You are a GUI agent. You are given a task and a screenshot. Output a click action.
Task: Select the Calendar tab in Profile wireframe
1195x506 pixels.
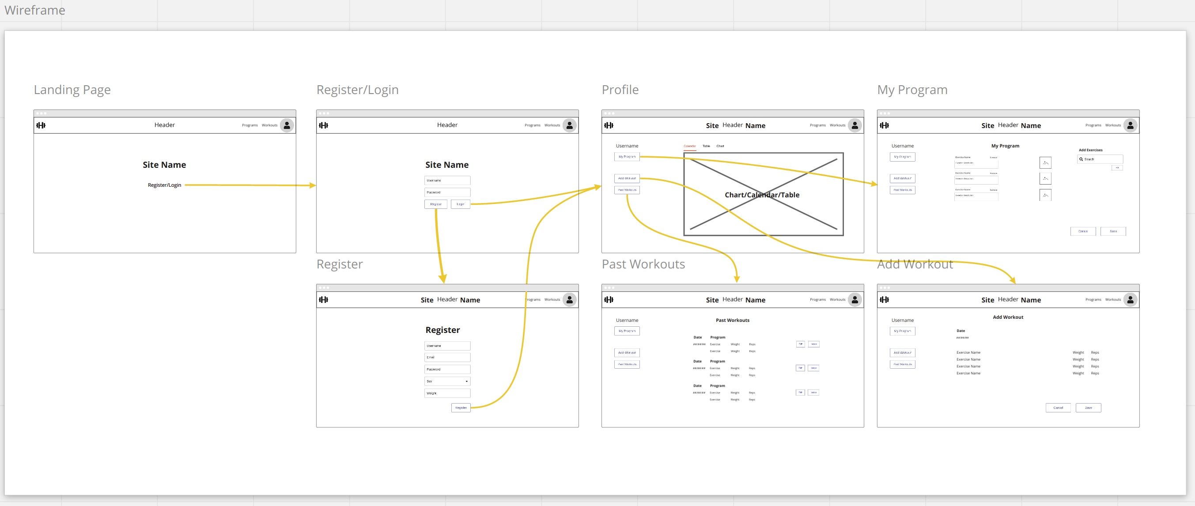pyautogui.click(x=689, y=146)
